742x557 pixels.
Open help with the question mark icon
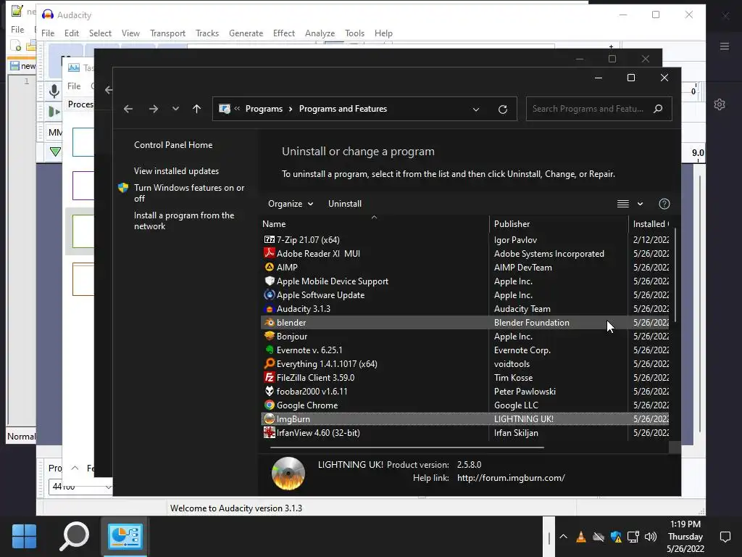pyautogui.click(x=664, y=204)
